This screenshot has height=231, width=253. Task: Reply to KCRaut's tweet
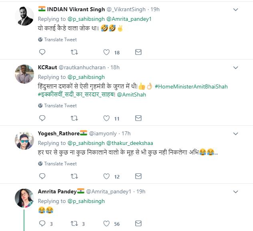coord(42,119)
